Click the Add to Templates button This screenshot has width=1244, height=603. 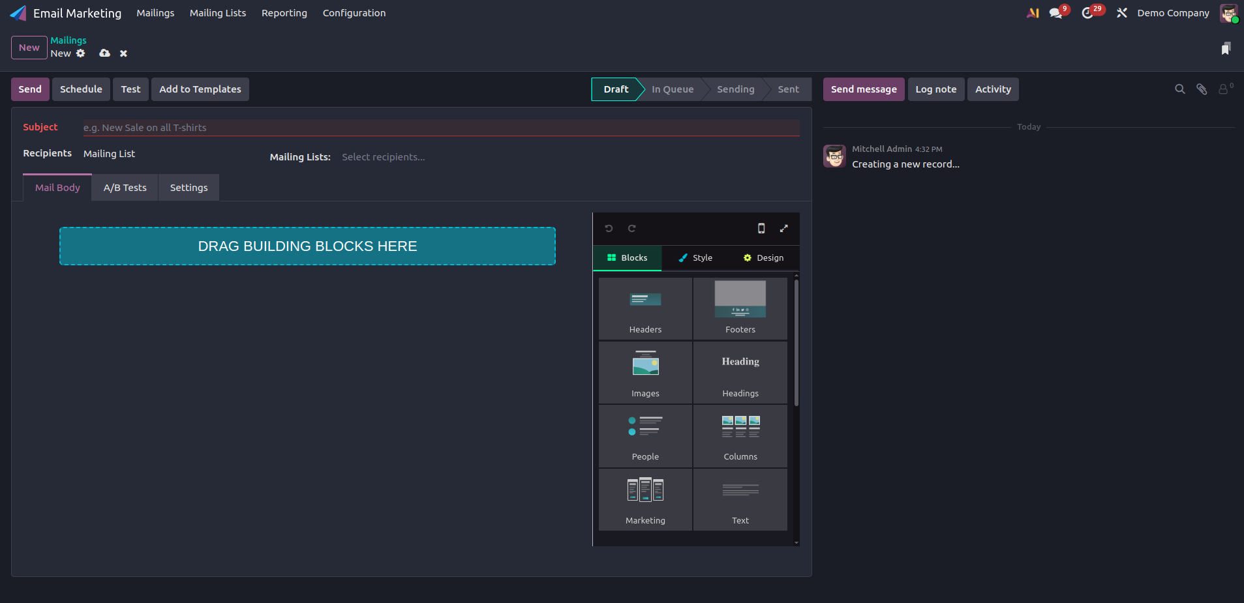[x=200, y=89]
